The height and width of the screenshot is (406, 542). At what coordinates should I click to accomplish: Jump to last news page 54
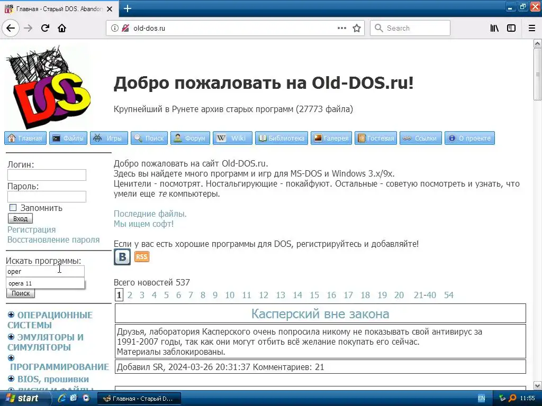(x=449, y=295)
